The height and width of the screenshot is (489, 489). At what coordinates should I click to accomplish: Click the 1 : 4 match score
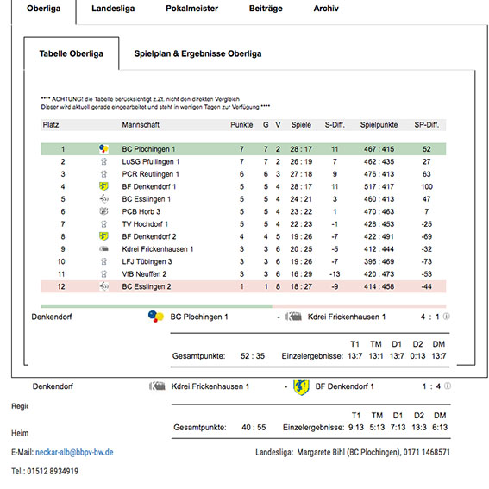pyautogui.click(x=431, y=386)
